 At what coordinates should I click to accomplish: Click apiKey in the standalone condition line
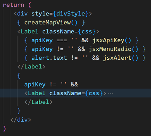coord(35,84)
